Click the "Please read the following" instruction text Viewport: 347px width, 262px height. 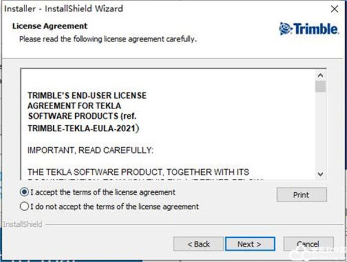pos(108,39)
